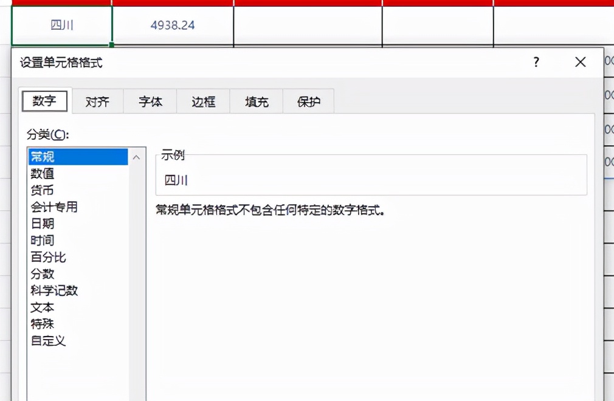Click the Help question mark icon
614x401 pixels.
pos(535,61)
